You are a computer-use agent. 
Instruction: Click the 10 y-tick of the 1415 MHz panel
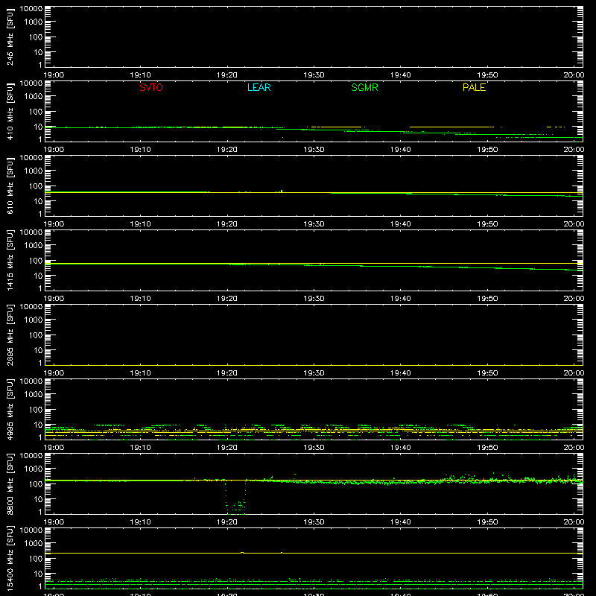[38, 276]
